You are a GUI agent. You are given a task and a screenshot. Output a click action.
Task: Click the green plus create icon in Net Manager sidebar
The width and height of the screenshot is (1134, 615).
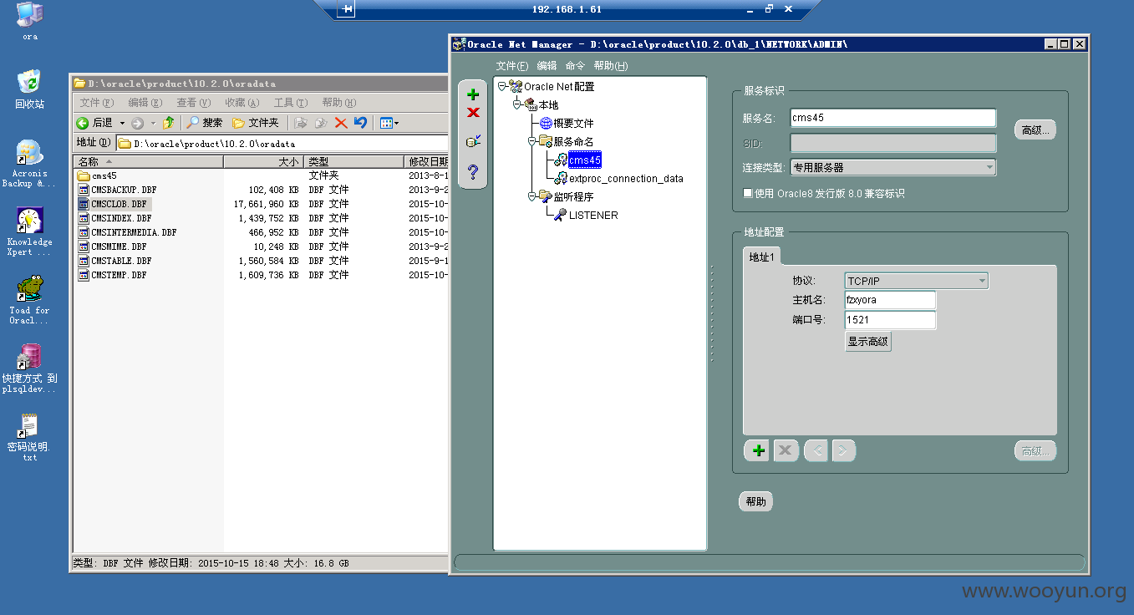tap(473, 94)
